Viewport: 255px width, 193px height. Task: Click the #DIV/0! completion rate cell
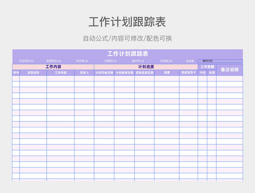(220, 61)
